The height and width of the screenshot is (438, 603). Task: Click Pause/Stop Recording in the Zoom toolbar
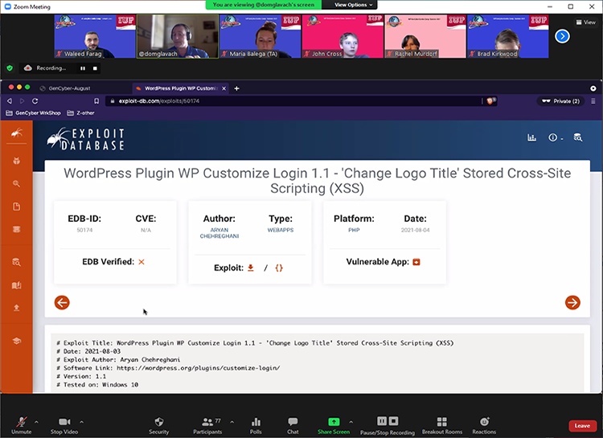click(x=388, y=425)
